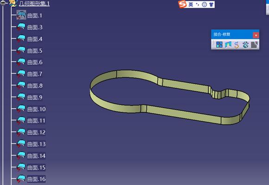Toggle Sogou 英 Chinese/English input mode
The width and height of the screenshot is (269, 185).
click(x=191, y=5)
